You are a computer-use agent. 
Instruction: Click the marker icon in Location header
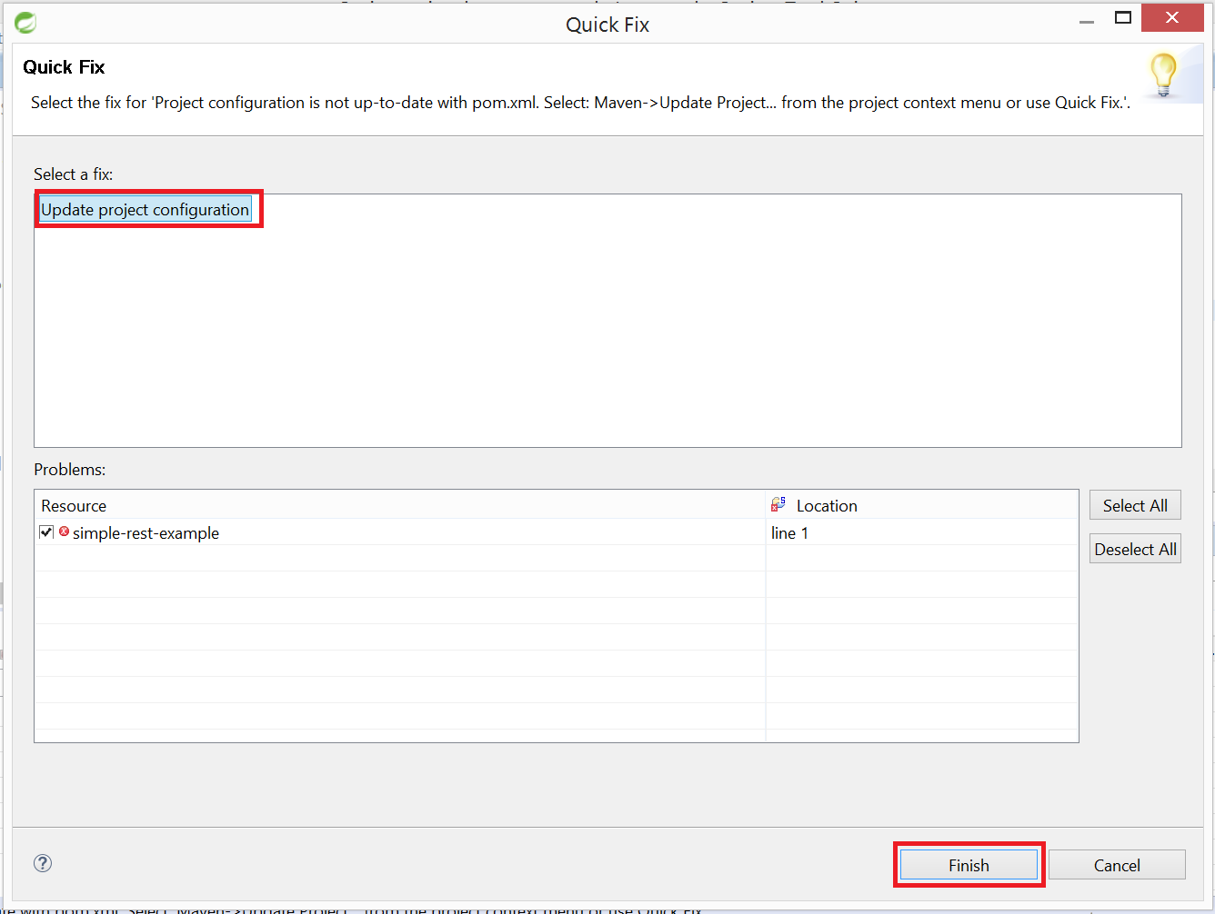coord(778,504)
